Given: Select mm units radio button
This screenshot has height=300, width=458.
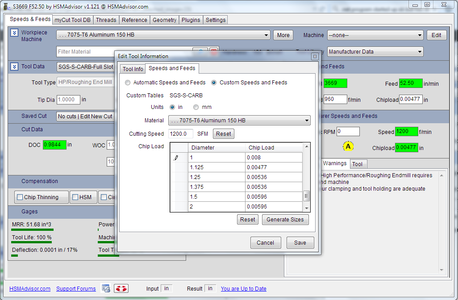Looking at the screenshot, I should pos(196,107).
